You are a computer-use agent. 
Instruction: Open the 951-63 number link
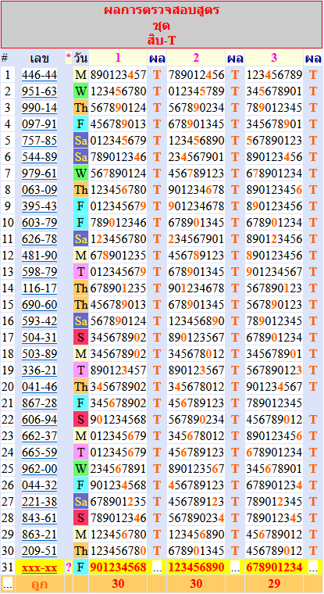[x=39, y=91]
